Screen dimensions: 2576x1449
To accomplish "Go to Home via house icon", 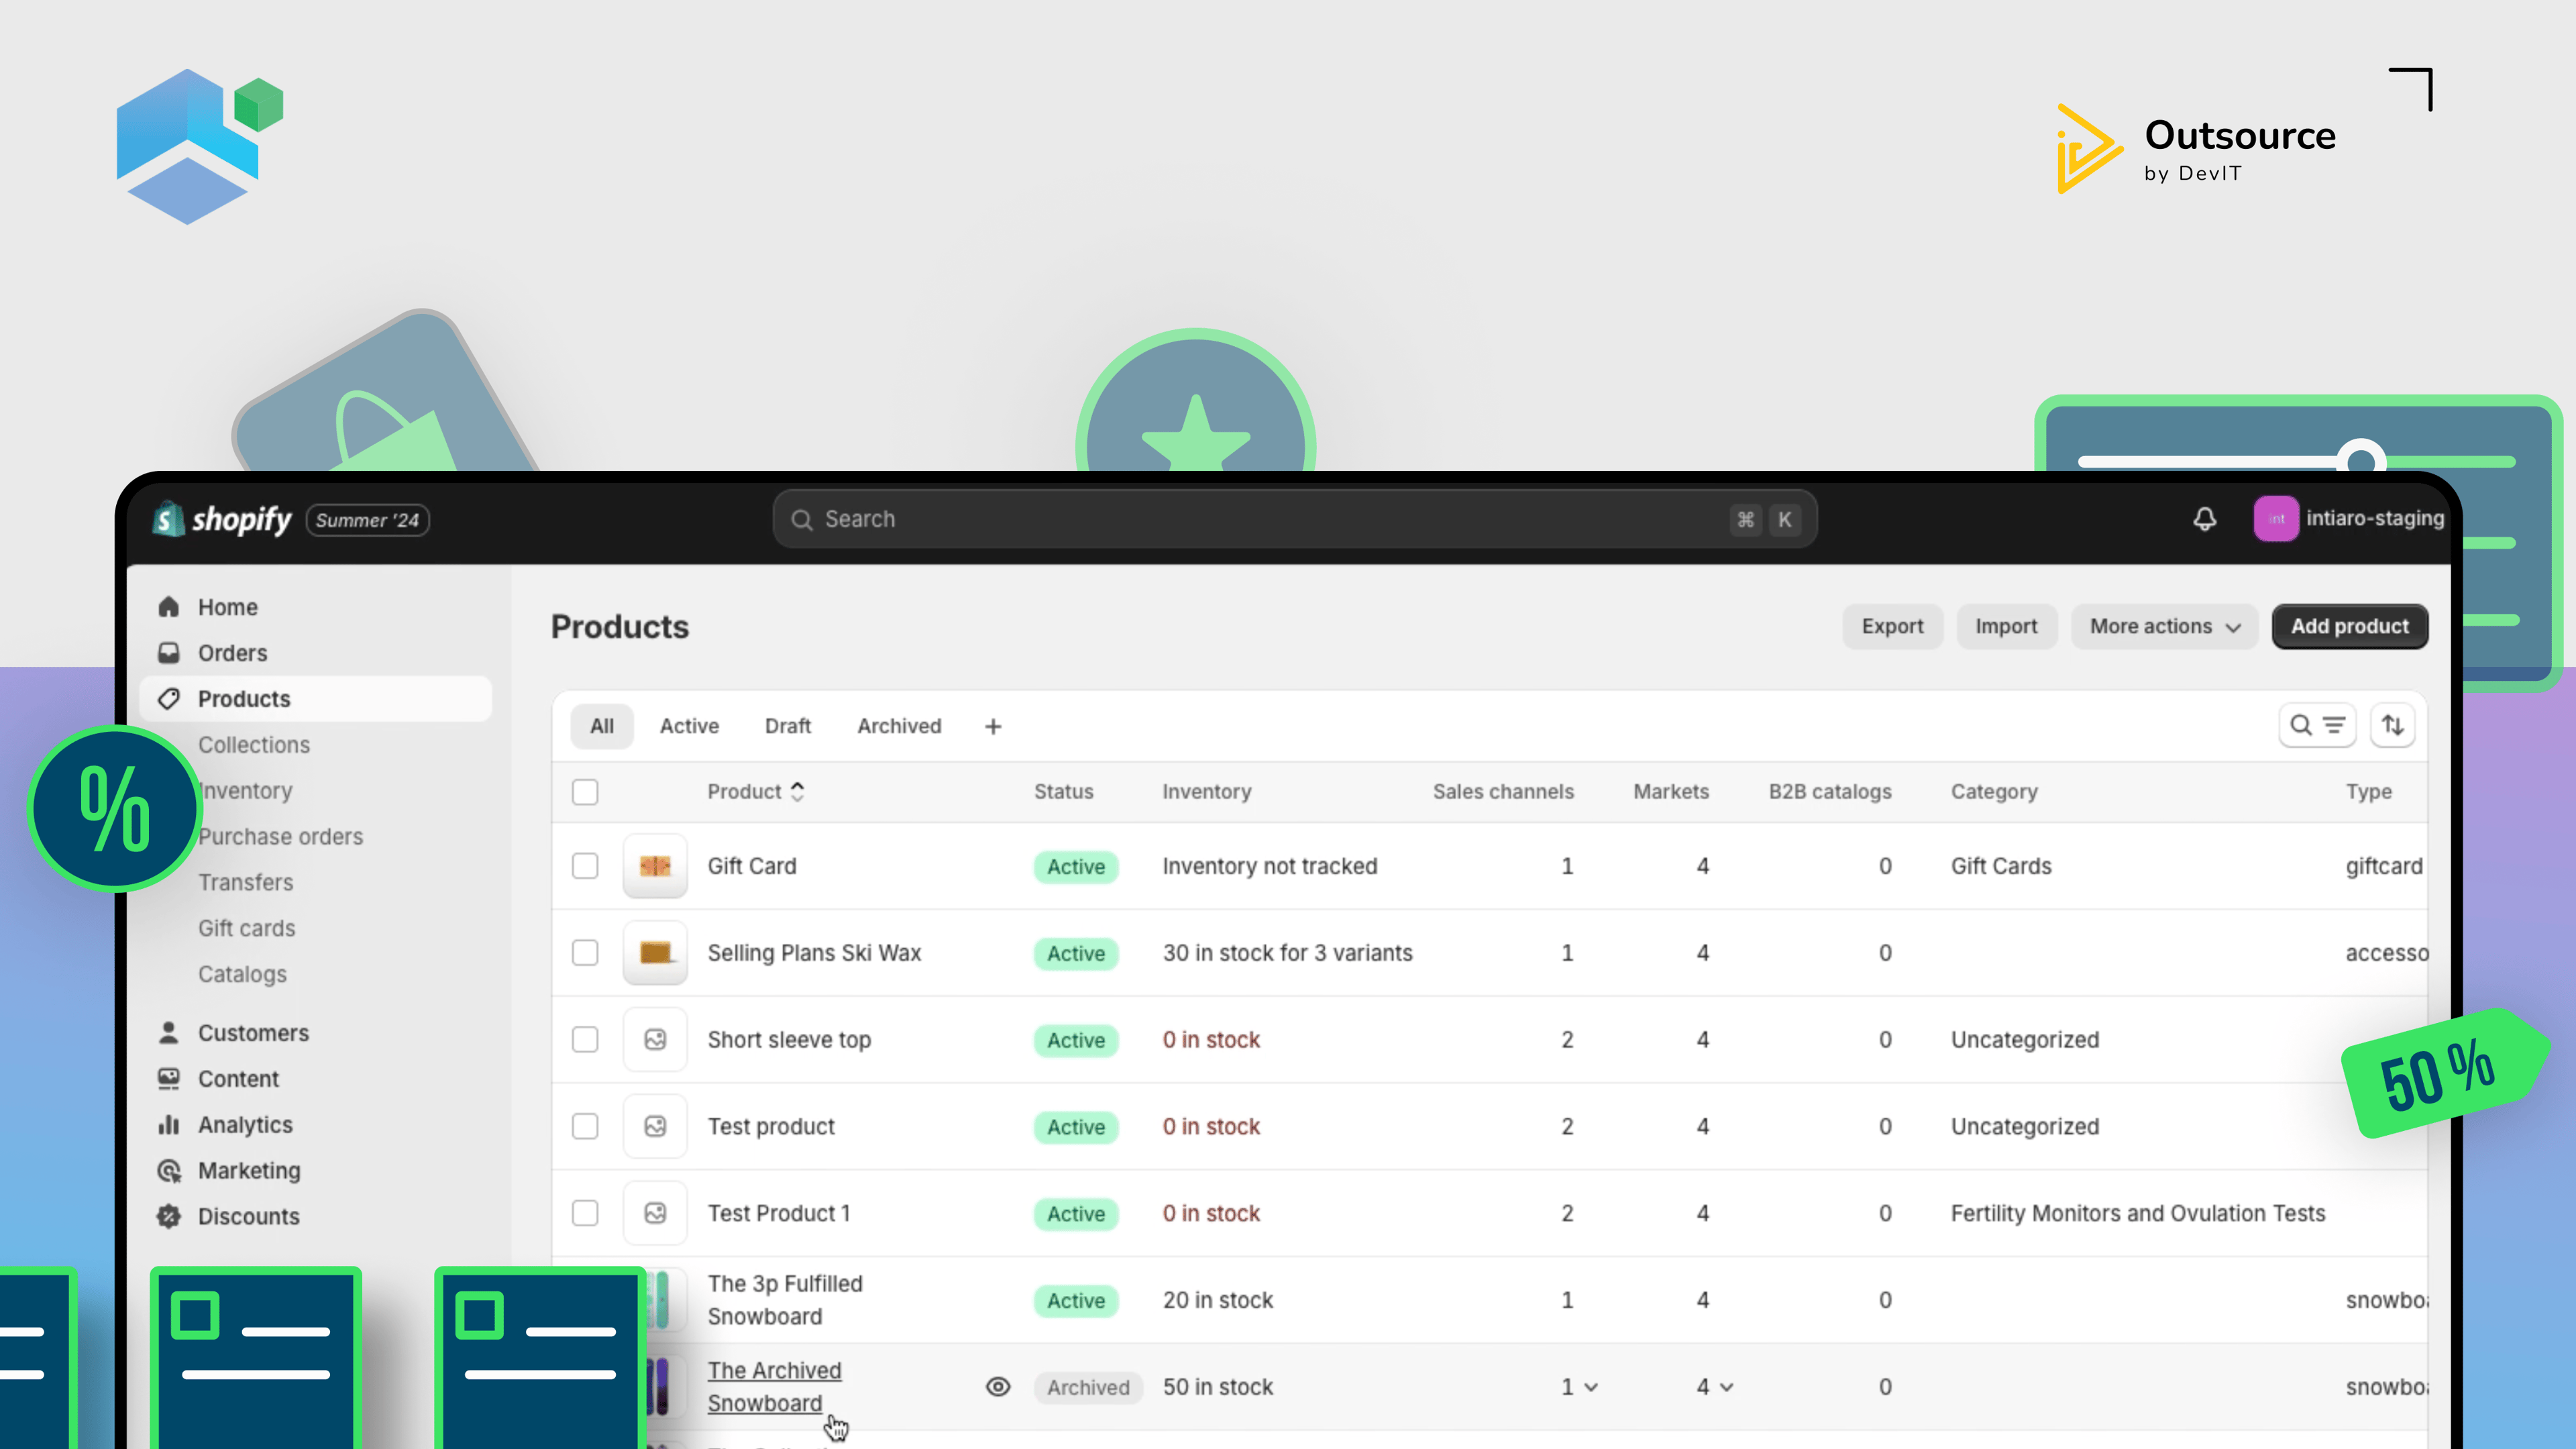I will click(x=169, y=607).
